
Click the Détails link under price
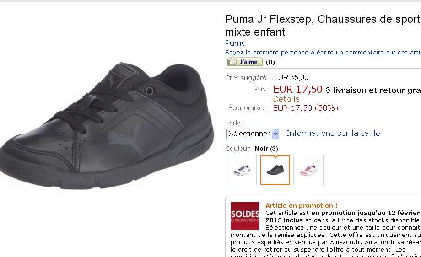pyautogui.click(x=286, y=99)
